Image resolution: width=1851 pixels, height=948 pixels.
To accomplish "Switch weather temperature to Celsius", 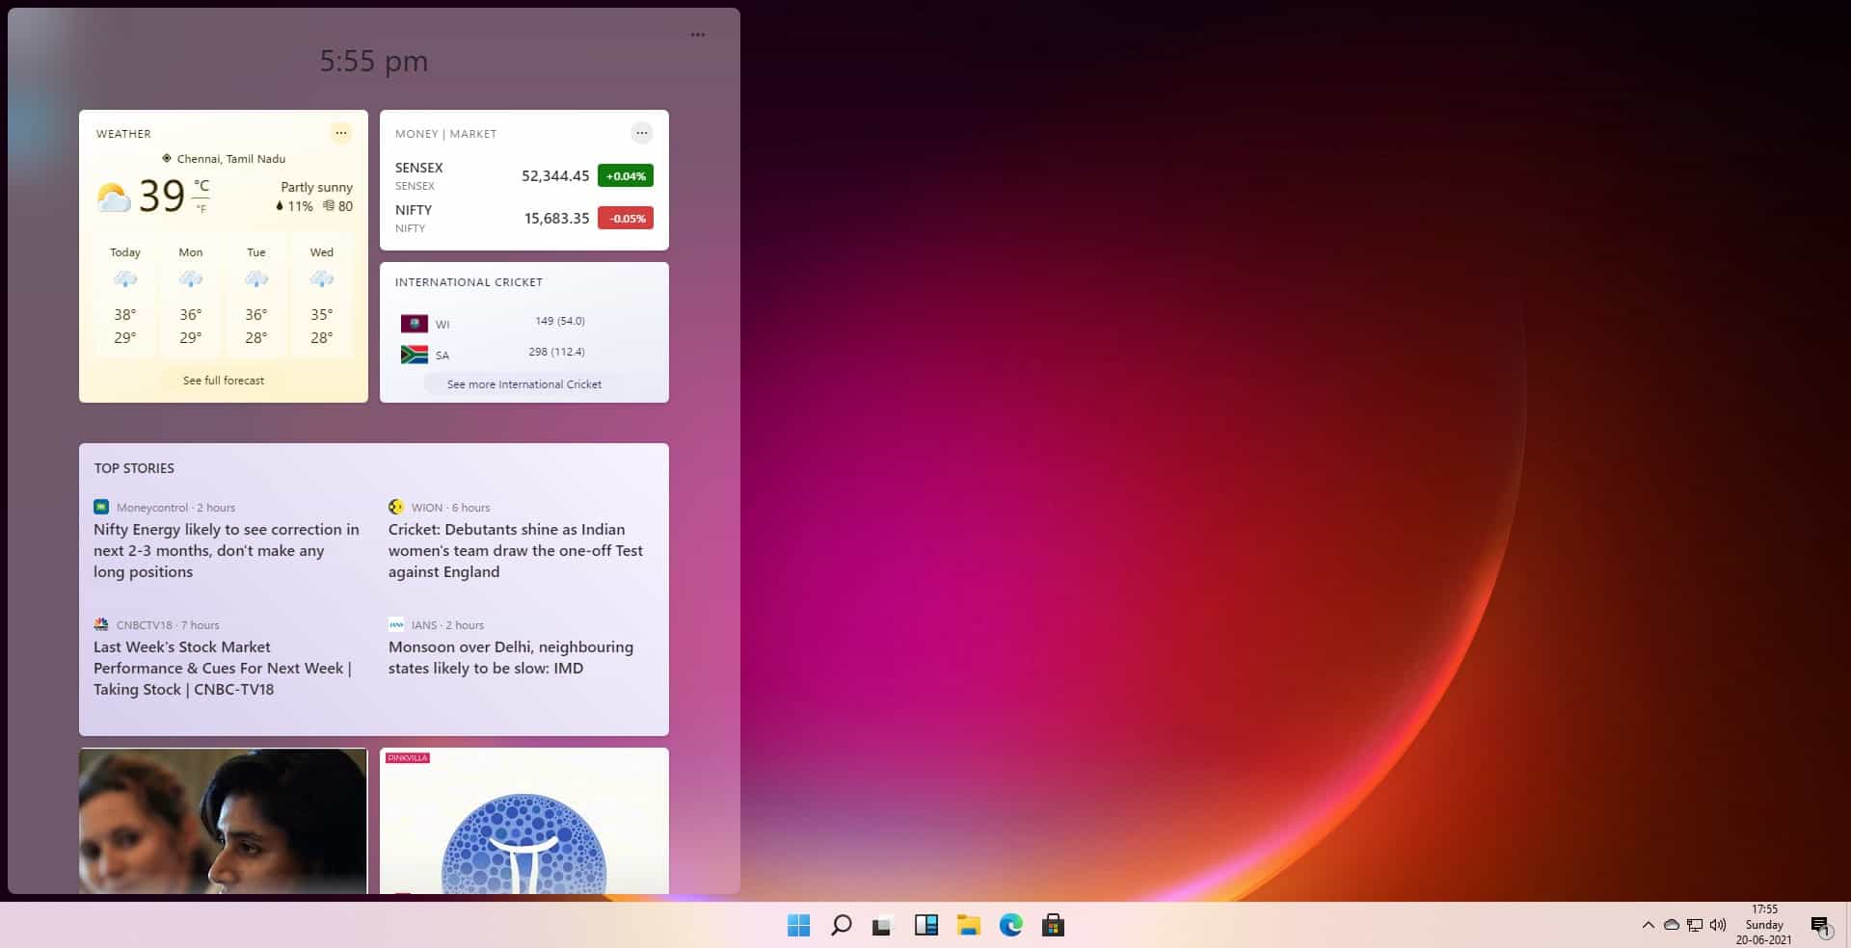I will pyautogui.click(x=200, y=183).
